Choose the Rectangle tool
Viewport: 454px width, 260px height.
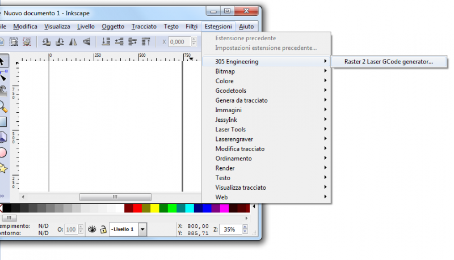[x=3, y=122]
